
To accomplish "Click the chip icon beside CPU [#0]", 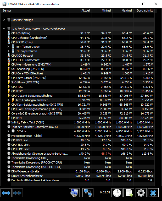I will pos(9,29).
